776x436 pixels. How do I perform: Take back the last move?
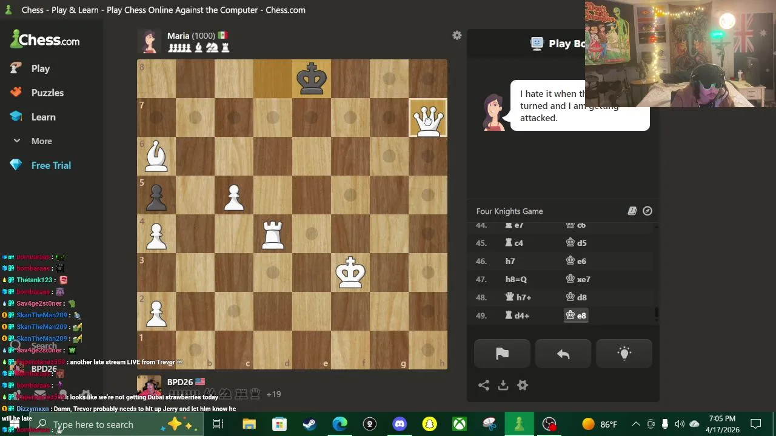[x=563, y=354]
